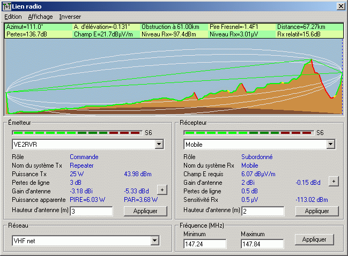The image size is (348, 256).
Task: Expand the VE2RVR transmitter dropdown
Action: pos(159,144)
